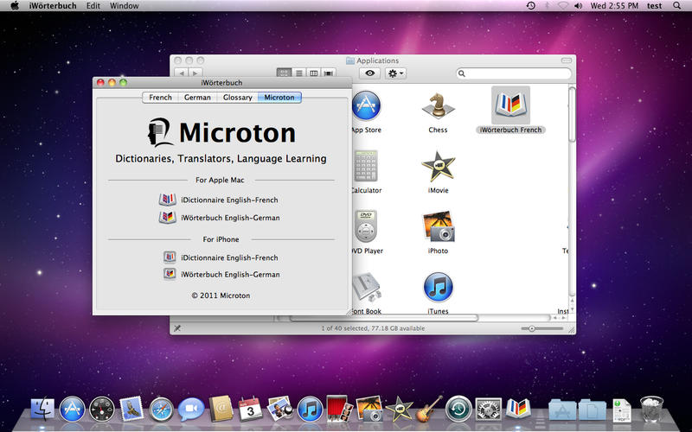This screenshot has height=432, width=692.
Task: Open the volume control in menu bar
Action: point(578,6)
